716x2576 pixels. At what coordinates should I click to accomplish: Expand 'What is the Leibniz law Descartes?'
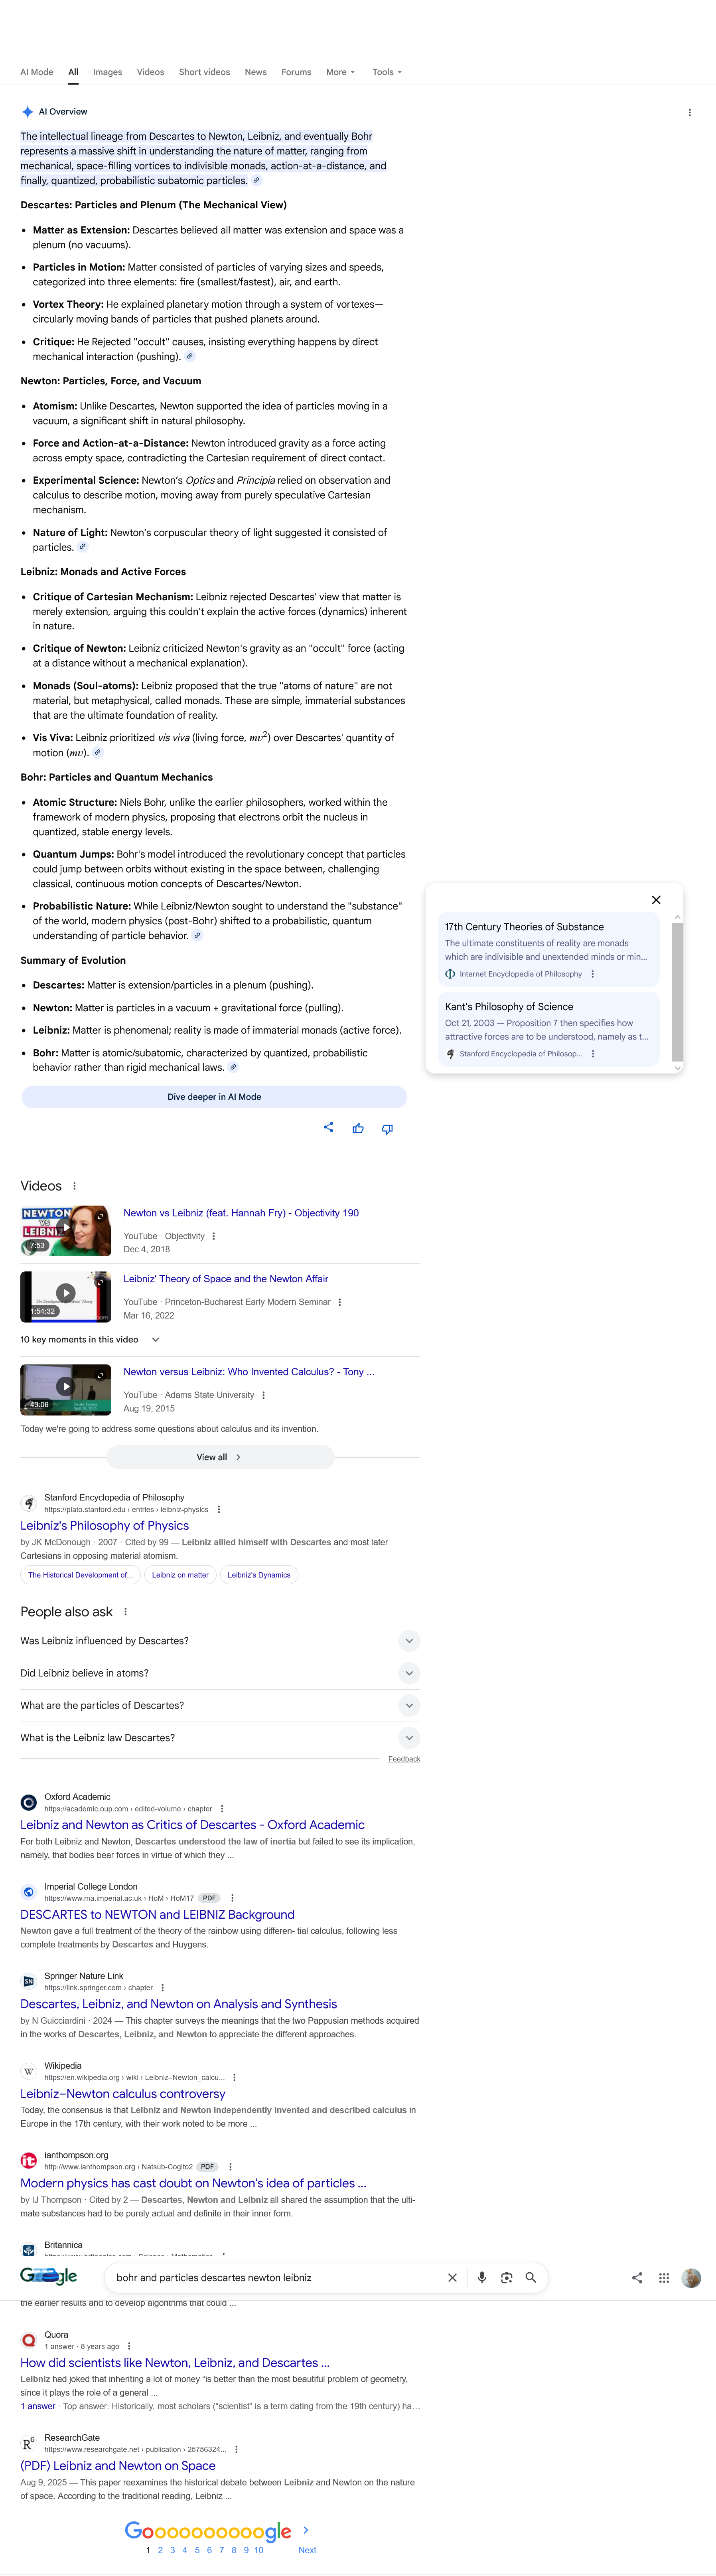click(220, 1738)
